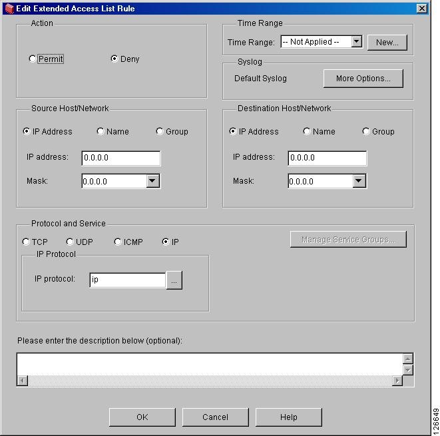Viewport: 440px width, 436px height.
Task: Focus the Destination IP address field
Action: coord(328,158)
